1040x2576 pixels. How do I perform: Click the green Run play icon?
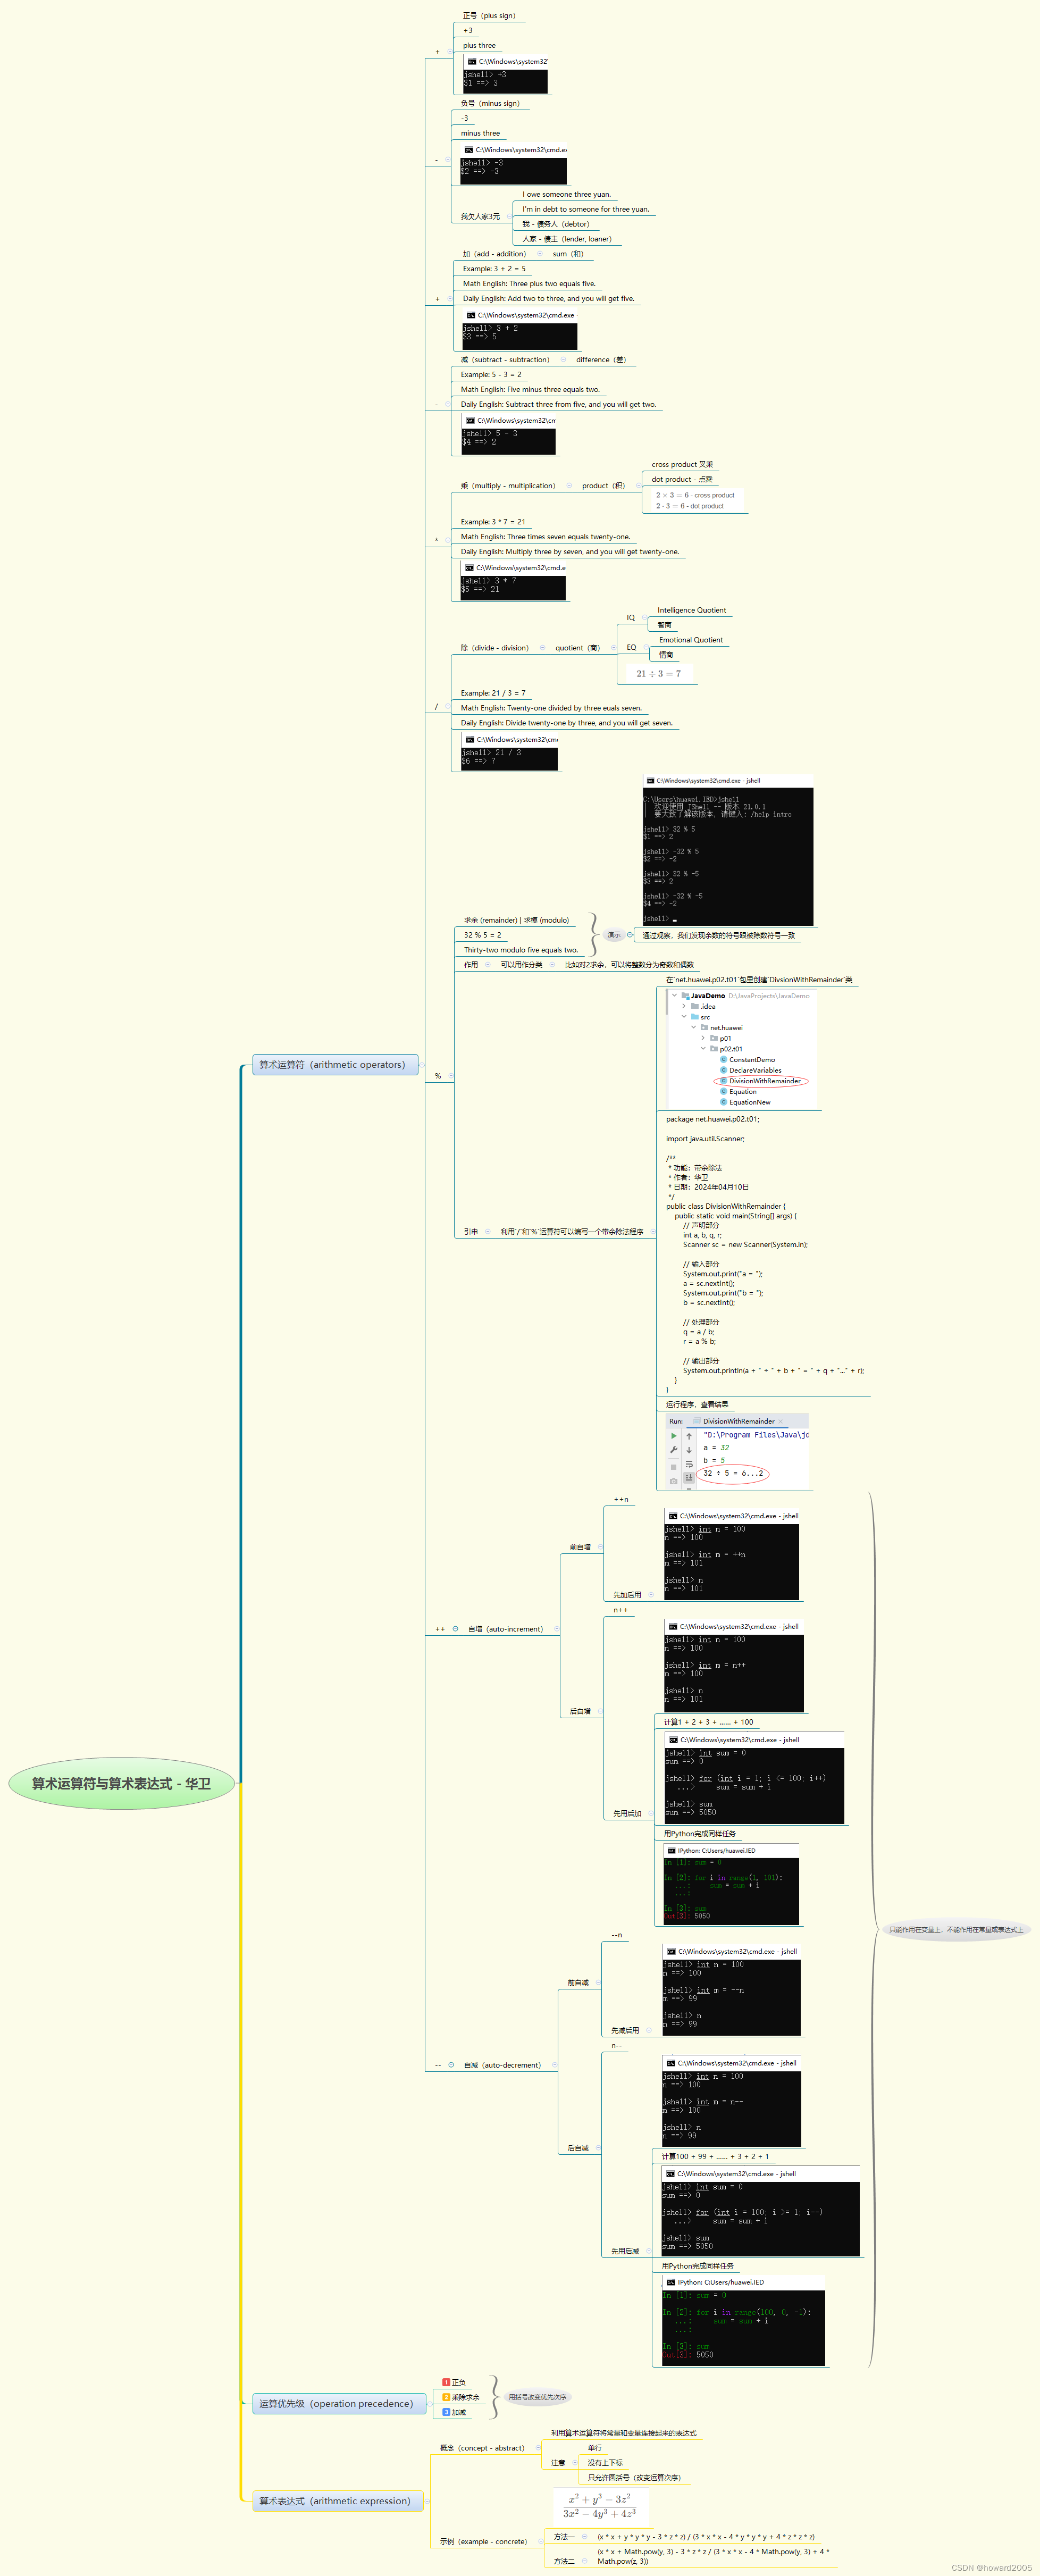coord(673,1435)
